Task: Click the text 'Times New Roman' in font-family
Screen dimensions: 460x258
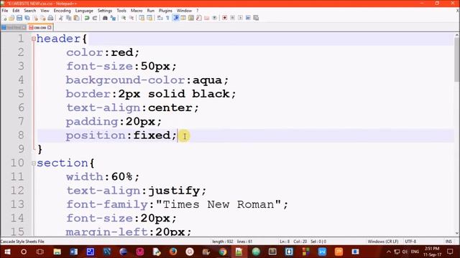Action: pos(218,204)
